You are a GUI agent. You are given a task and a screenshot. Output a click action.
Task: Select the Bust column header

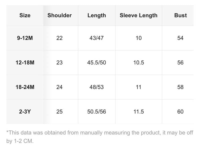point(180,15)
